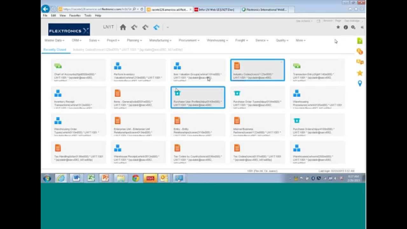This screenshot has height=229, width=407.
Task: Click the browser address bar
Action: pyautogui.click(x=98, y=9)
